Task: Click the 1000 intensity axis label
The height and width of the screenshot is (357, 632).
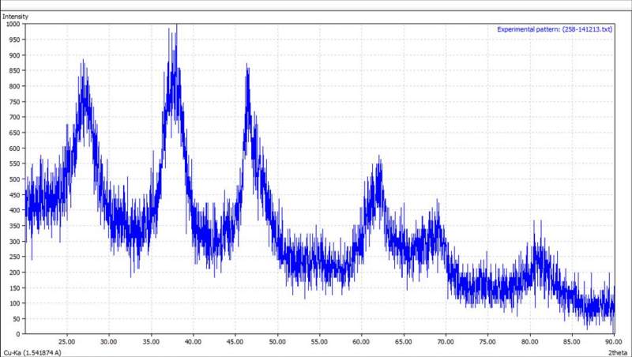Action: 13,24
